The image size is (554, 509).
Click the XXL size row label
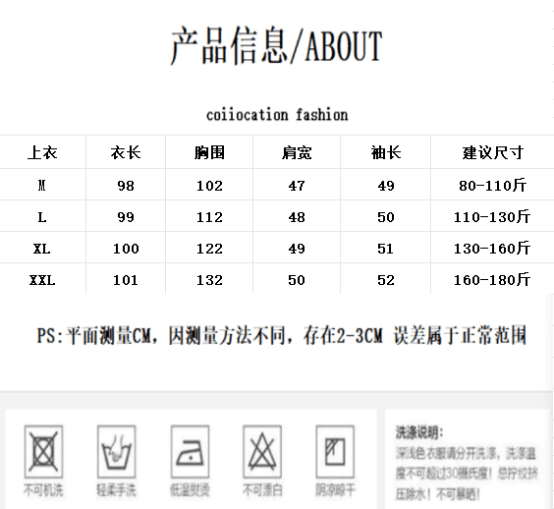point(42,280)
